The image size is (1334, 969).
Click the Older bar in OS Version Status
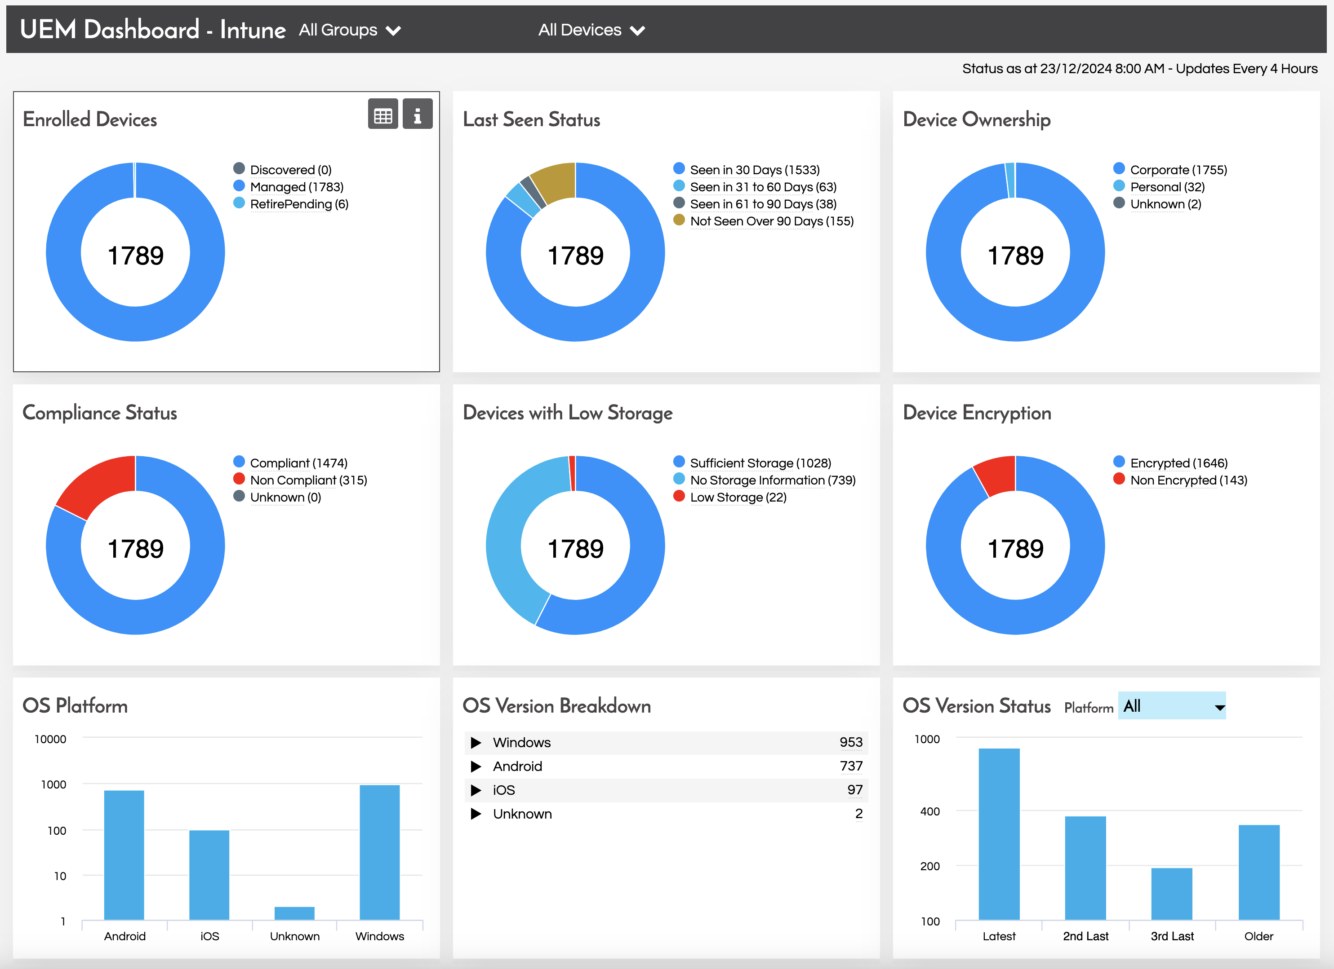[1259, 872]
